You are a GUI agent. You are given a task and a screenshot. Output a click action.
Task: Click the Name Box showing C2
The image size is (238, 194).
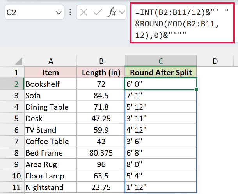pos(34,12)
